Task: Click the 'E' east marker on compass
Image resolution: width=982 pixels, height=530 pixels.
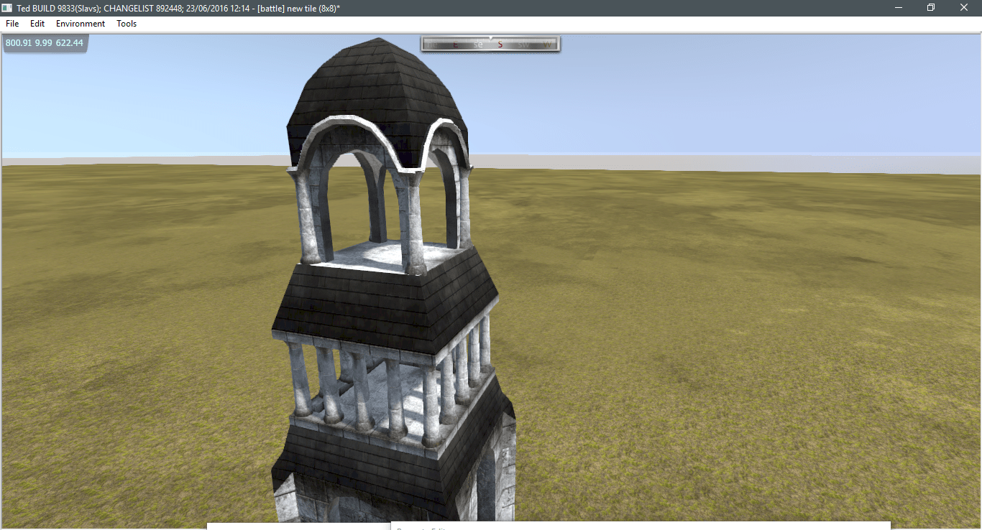Action: point(455,45)
